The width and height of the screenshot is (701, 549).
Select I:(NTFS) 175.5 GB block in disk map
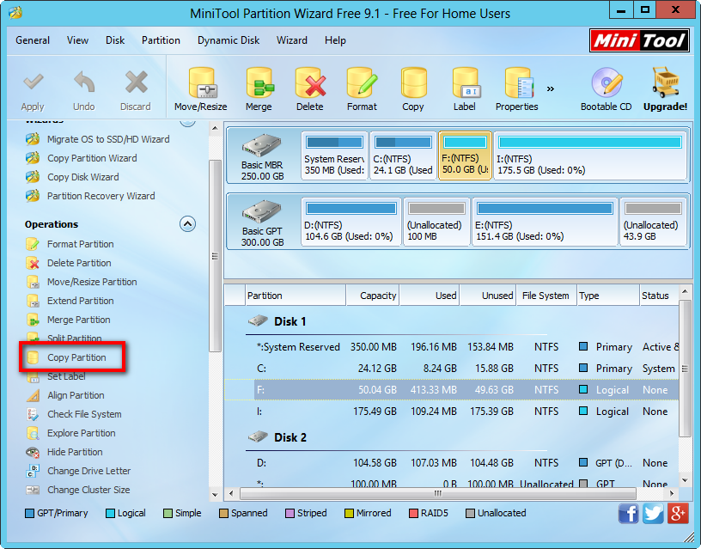[x=590, y=156]
